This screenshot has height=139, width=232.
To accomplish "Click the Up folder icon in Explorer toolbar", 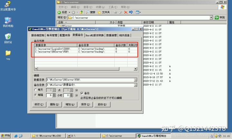I will 82,12.
